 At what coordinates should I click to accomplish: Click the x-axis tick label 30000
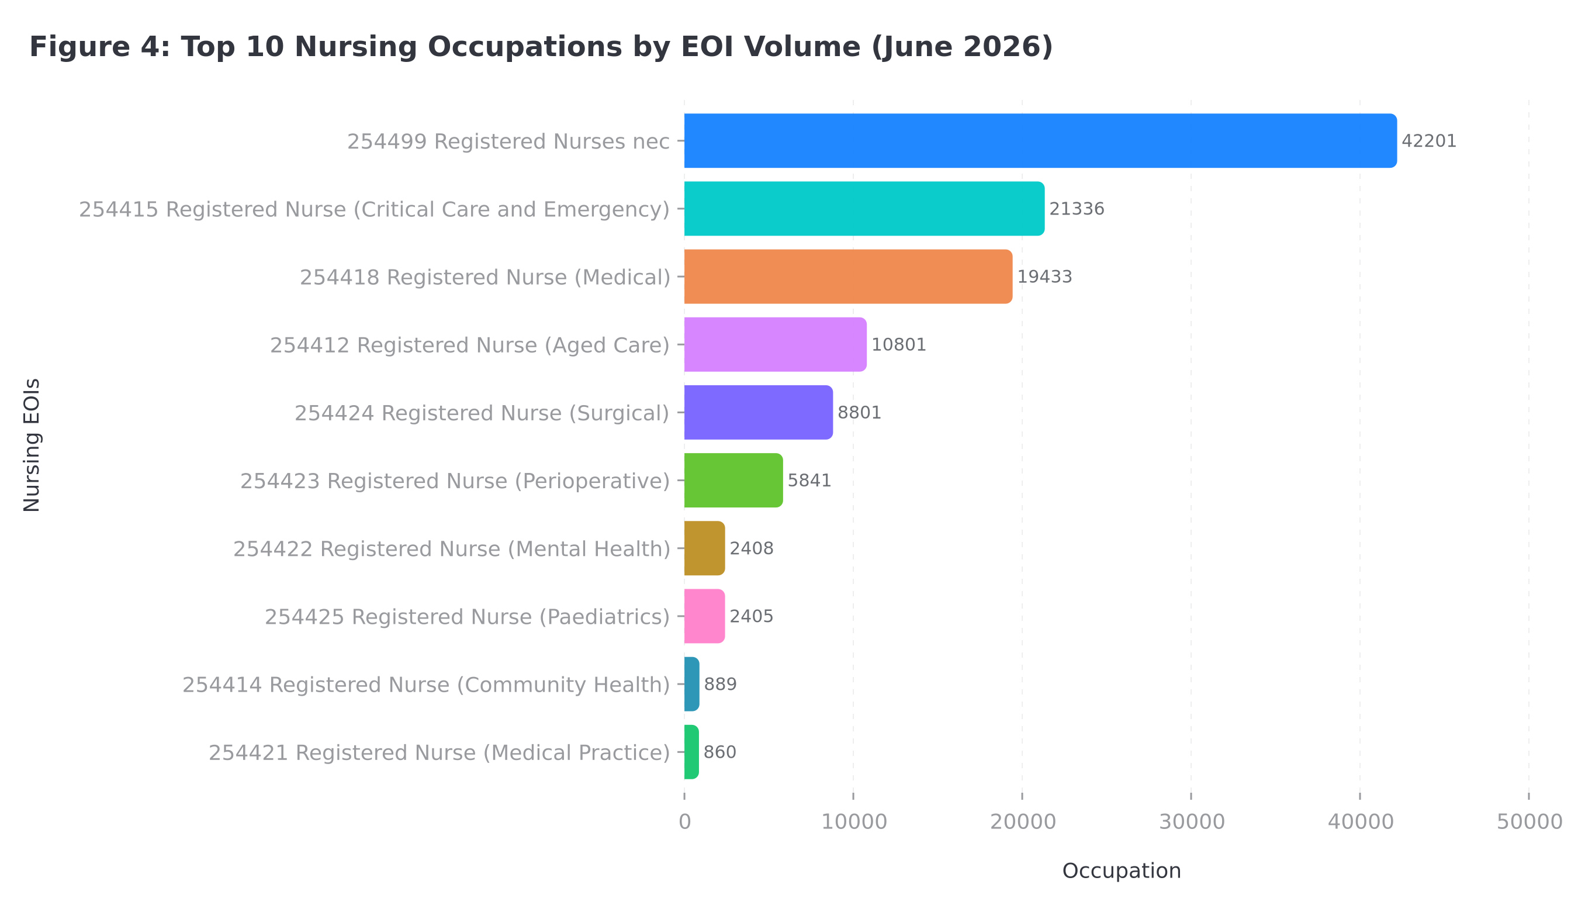1192,823
